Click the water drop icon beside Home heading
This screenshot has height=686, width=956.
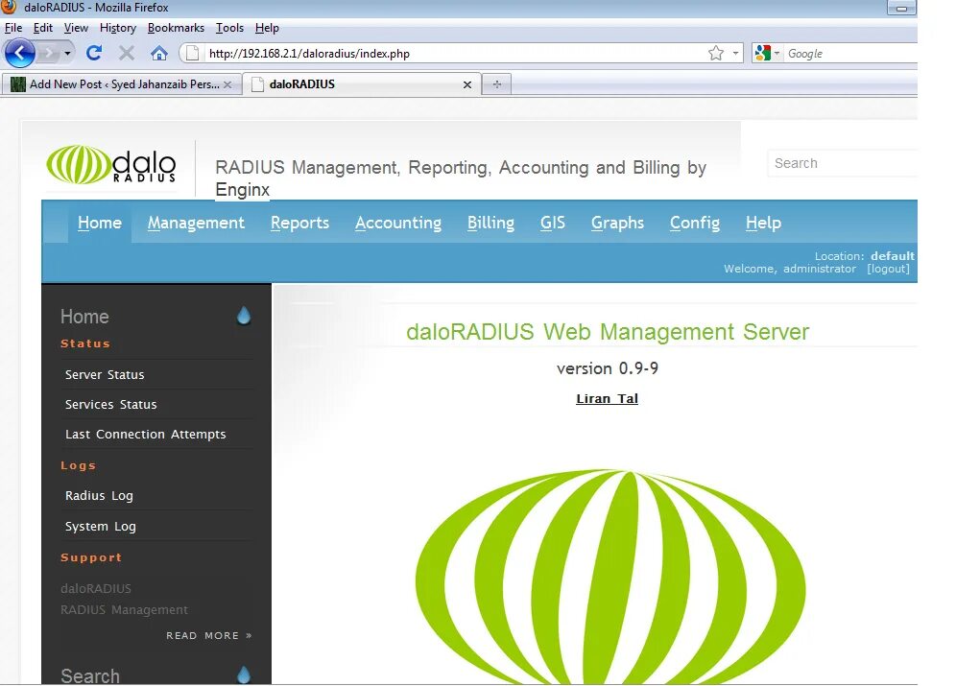(243, 316)
